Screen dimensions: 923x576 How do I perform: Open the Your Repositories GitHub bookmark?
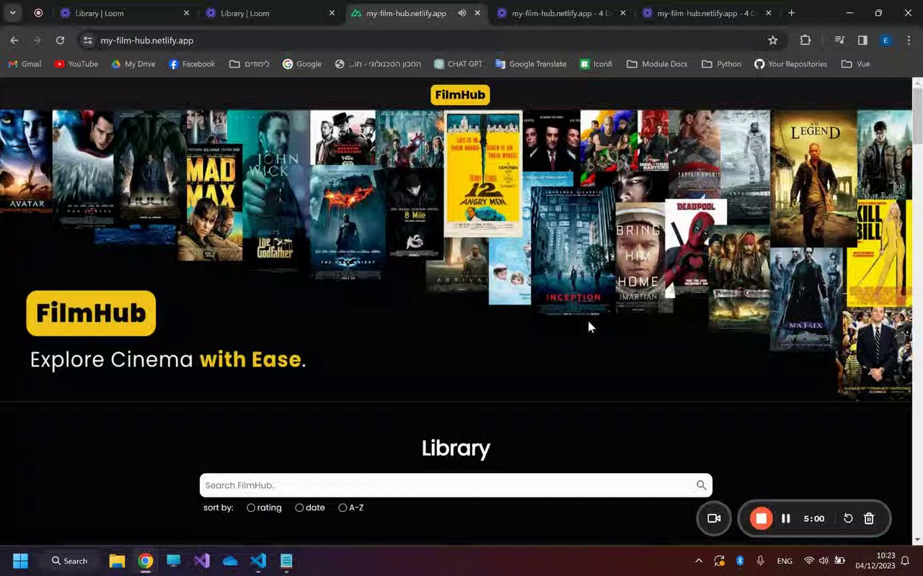pyautogui.click(x=790, y=64)
